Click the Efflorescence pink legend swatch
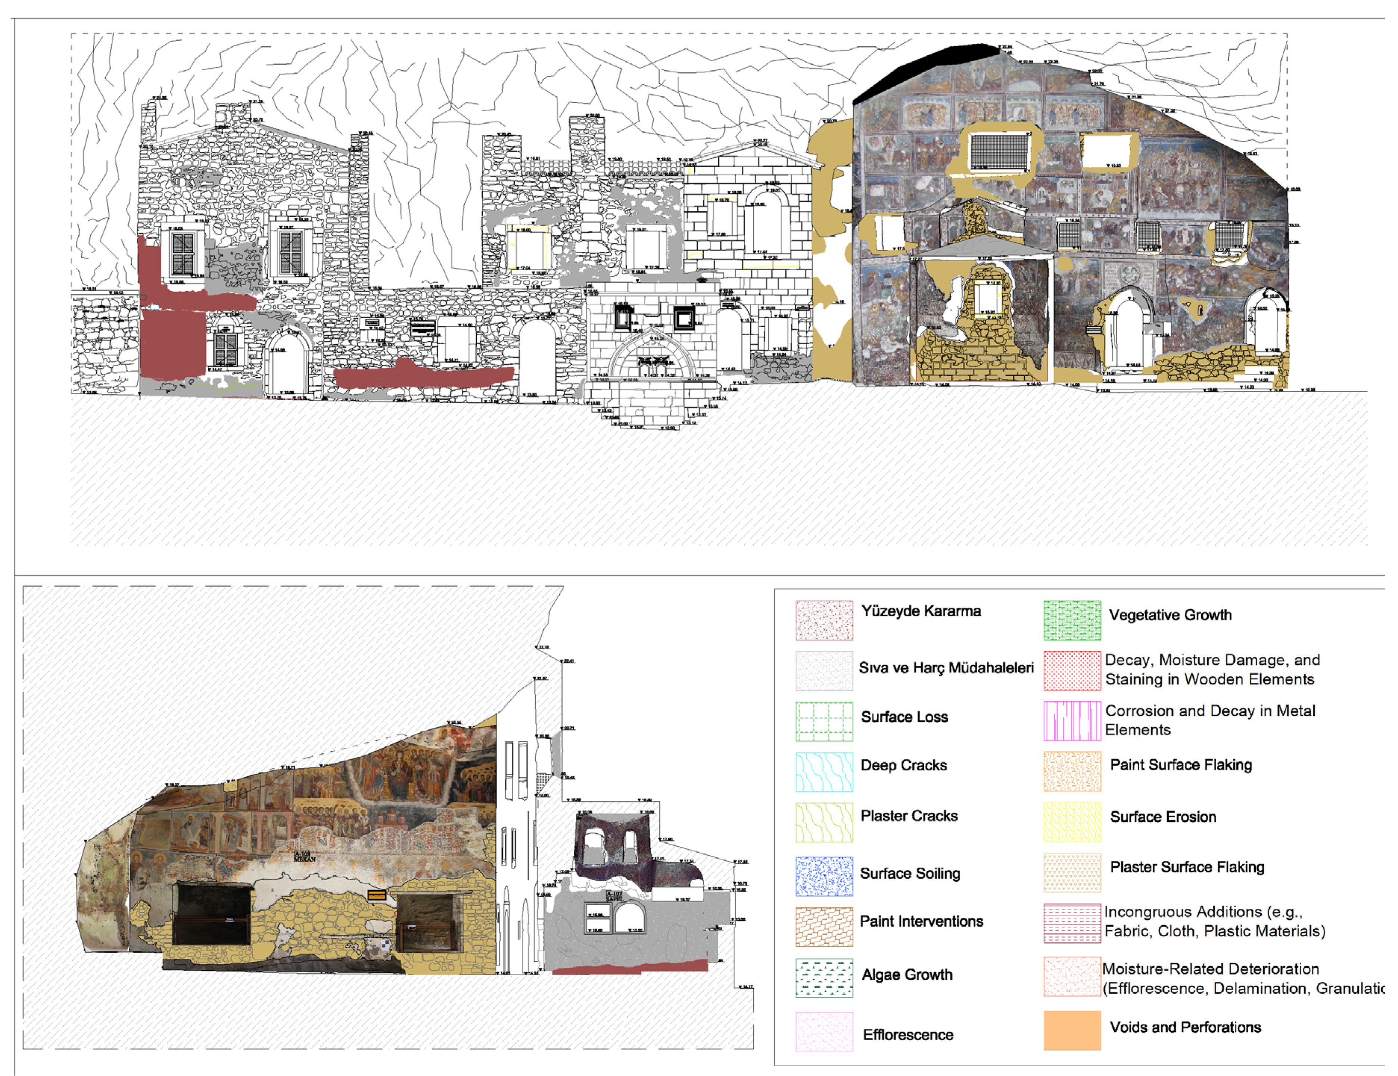This screenshot has width=1398, height=1076. 824,1031
